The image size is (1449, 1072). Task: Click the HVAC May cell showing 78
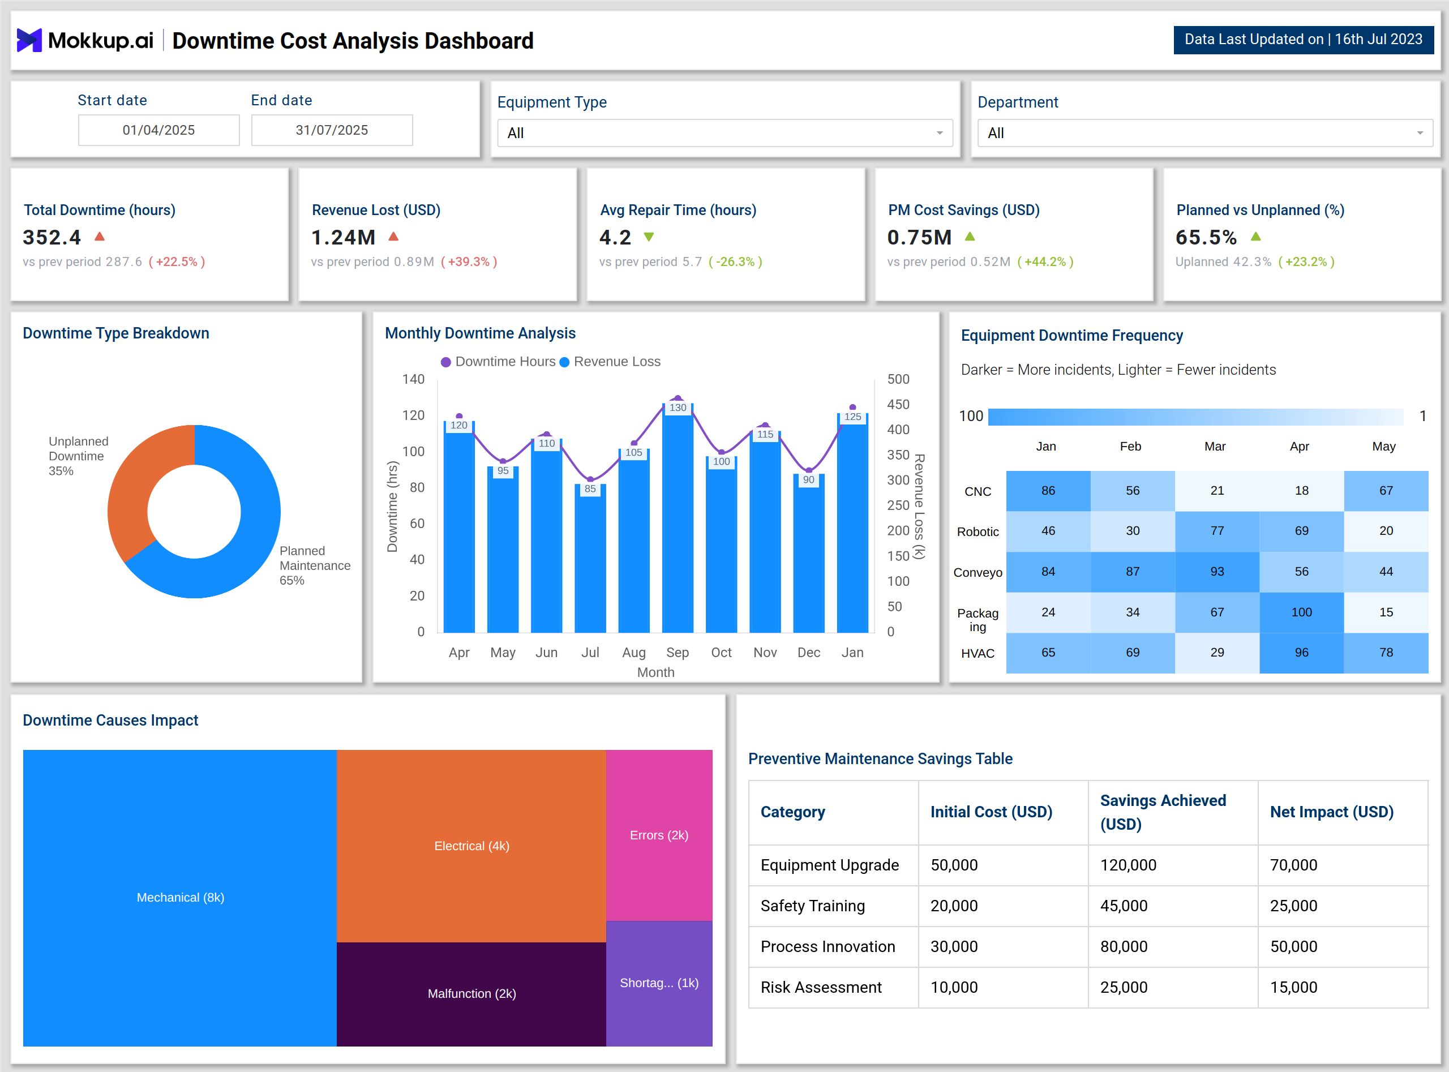pyautogui.click(x=1386, y=653)
